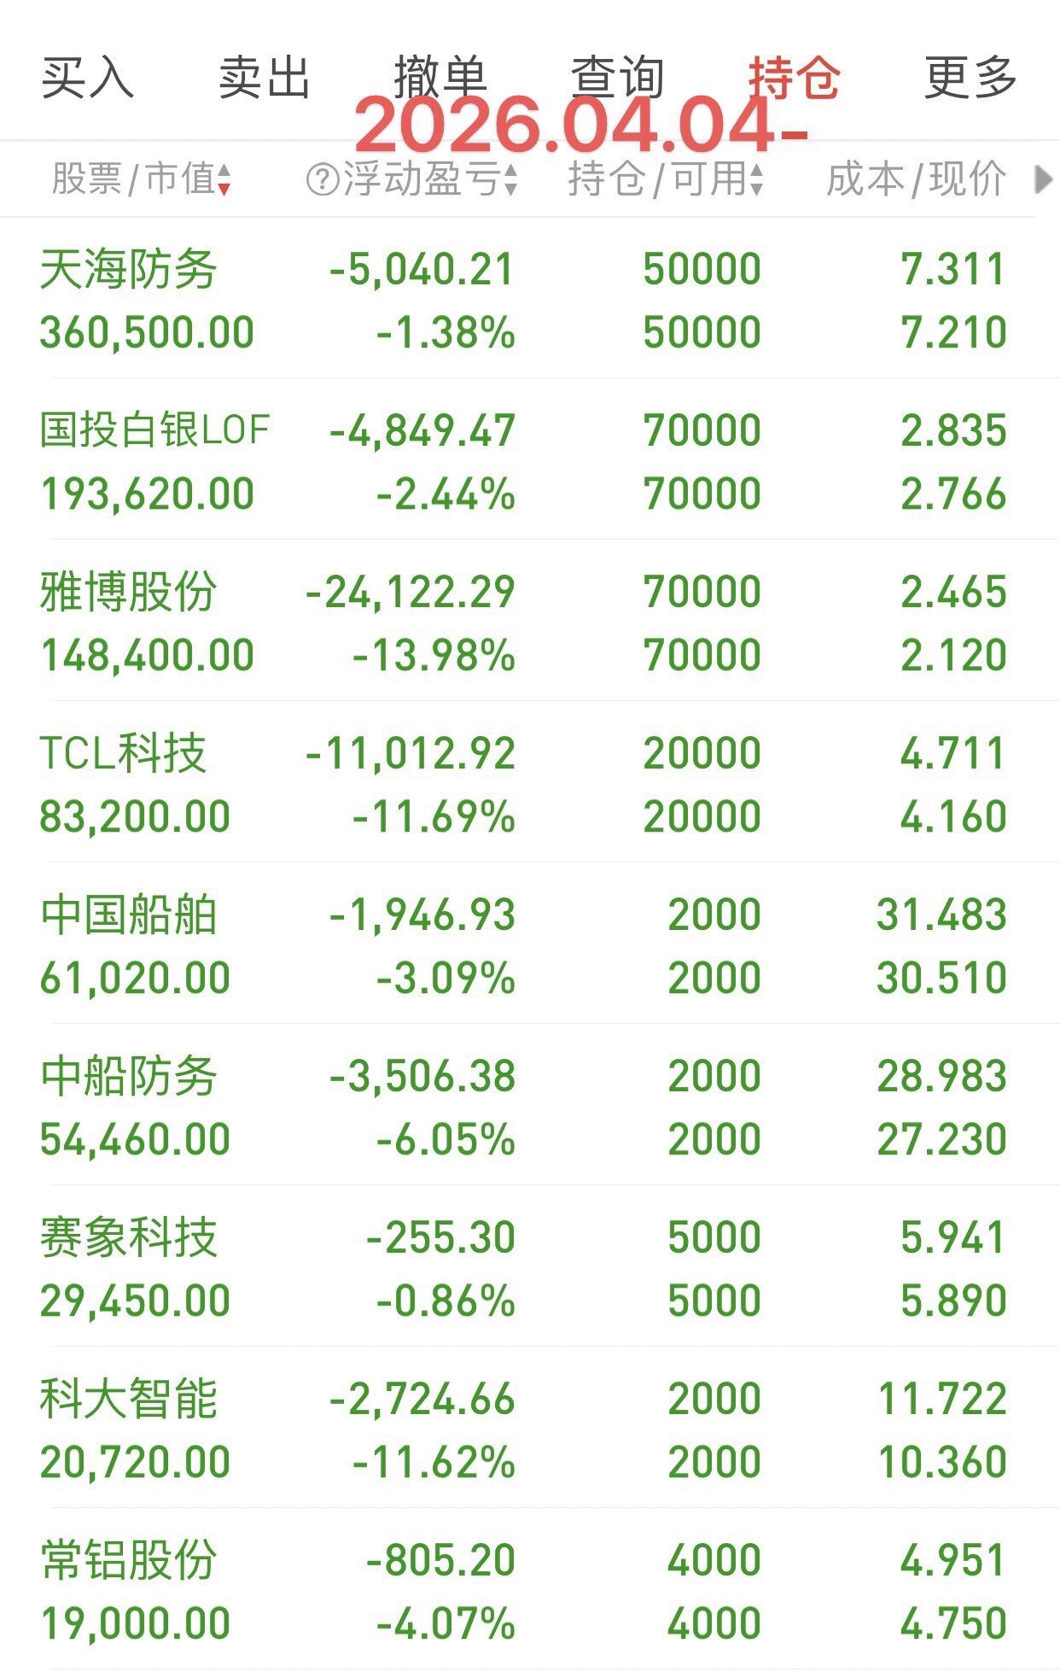Image resolution: width=1060 pixels, height=1672 pixels.
Task: Go to the 查询 tab
Action: point(618,78)
